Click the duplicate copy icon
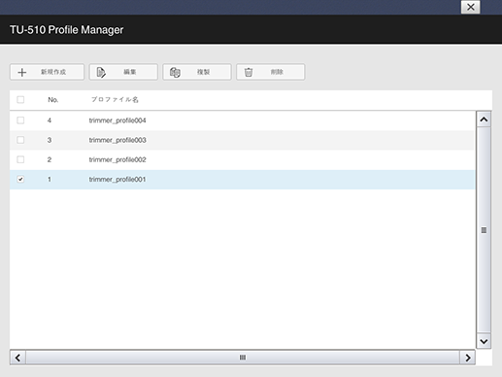This screenshot has height=377, width=502. (175, 72)
